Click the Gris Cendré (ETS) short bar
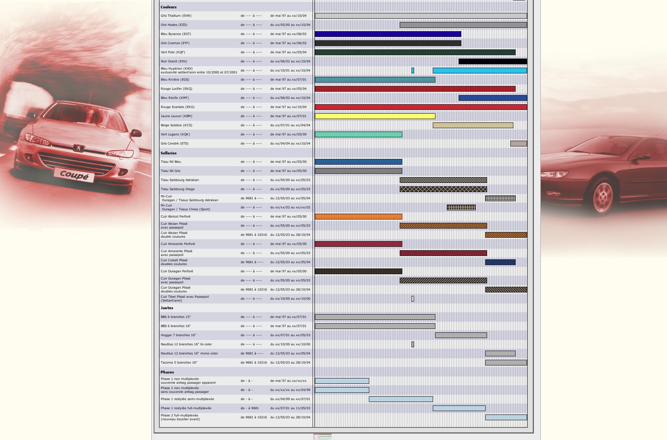667x440 pixels. pyautogui.click(x=518, y=144)
